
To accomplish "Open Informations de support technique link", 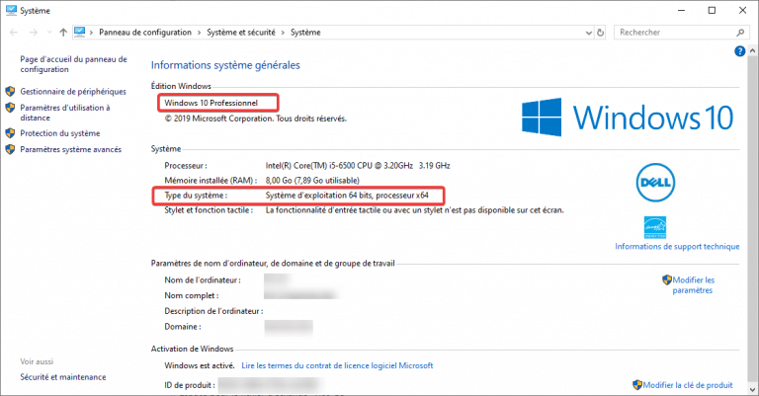I will 677,246.
